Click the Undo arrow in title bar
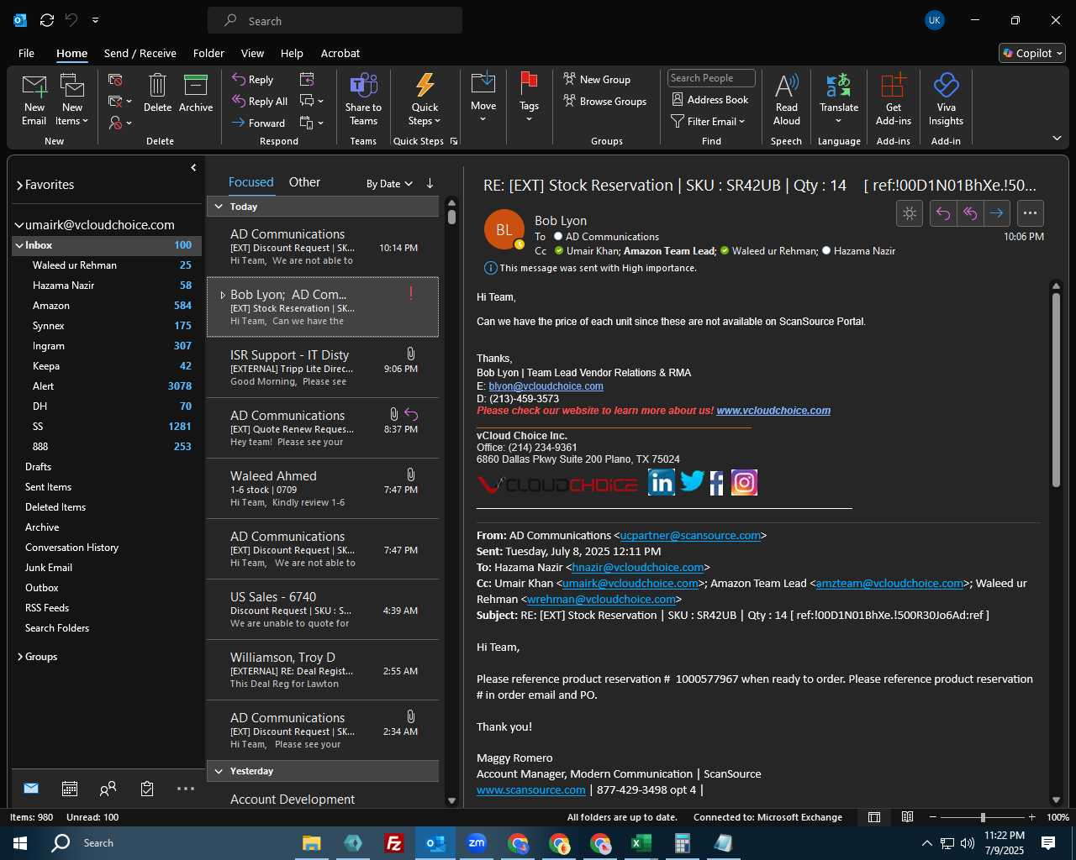 (x=71, y=20)
